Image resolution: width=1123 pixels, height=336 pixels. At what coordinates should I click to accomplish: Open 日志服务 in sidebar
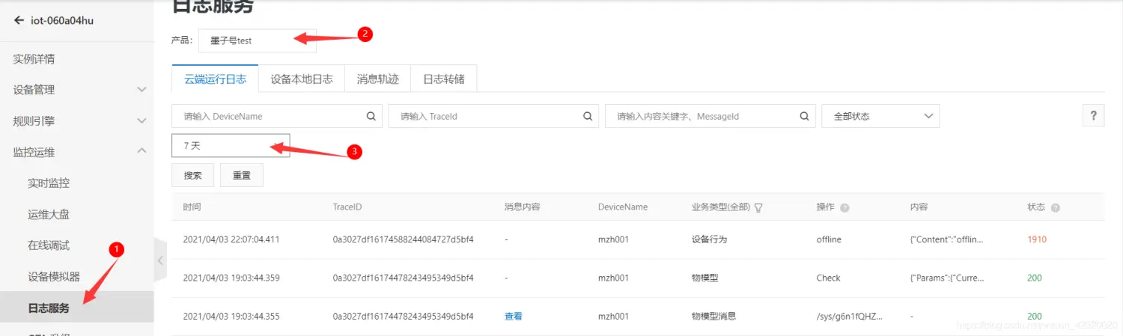[x=76, y=308]
